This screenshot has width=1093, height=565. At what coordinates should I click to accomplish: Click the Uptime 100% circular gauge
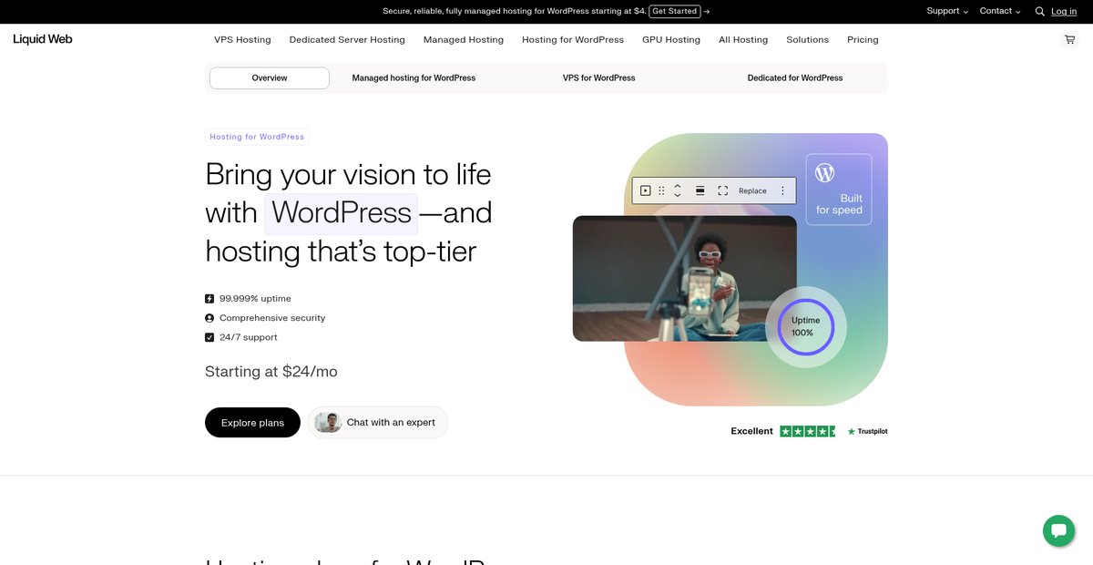806,326
